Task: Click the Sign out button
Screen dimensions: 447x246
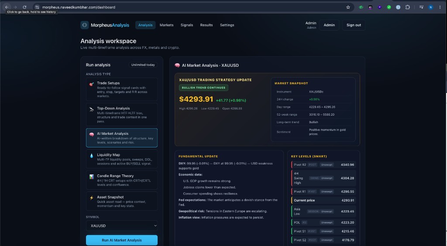Action: click(x=354, y=25)
